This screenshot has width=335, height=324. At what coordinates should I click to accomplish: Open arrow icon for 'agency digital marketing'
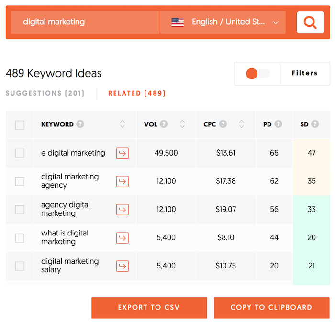[x=123, y=210]
